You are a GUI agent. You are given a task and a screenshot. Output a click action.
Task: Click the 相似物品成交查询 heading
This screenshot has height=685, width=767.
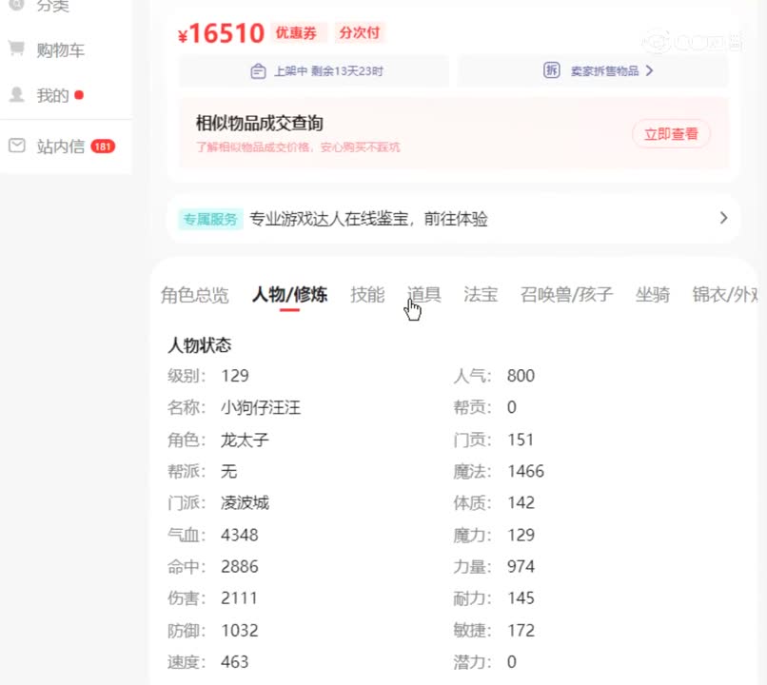click(x=259, y=123)
